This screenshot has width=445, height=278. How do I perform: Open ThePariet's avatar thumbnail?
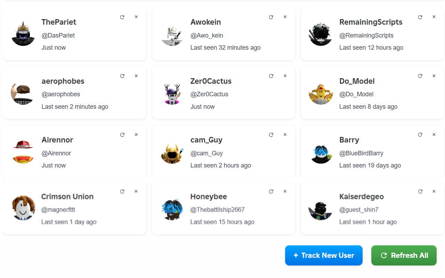coord(23,34)
